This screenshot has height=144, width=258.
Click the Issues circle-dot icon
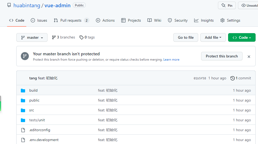point(33,20)
